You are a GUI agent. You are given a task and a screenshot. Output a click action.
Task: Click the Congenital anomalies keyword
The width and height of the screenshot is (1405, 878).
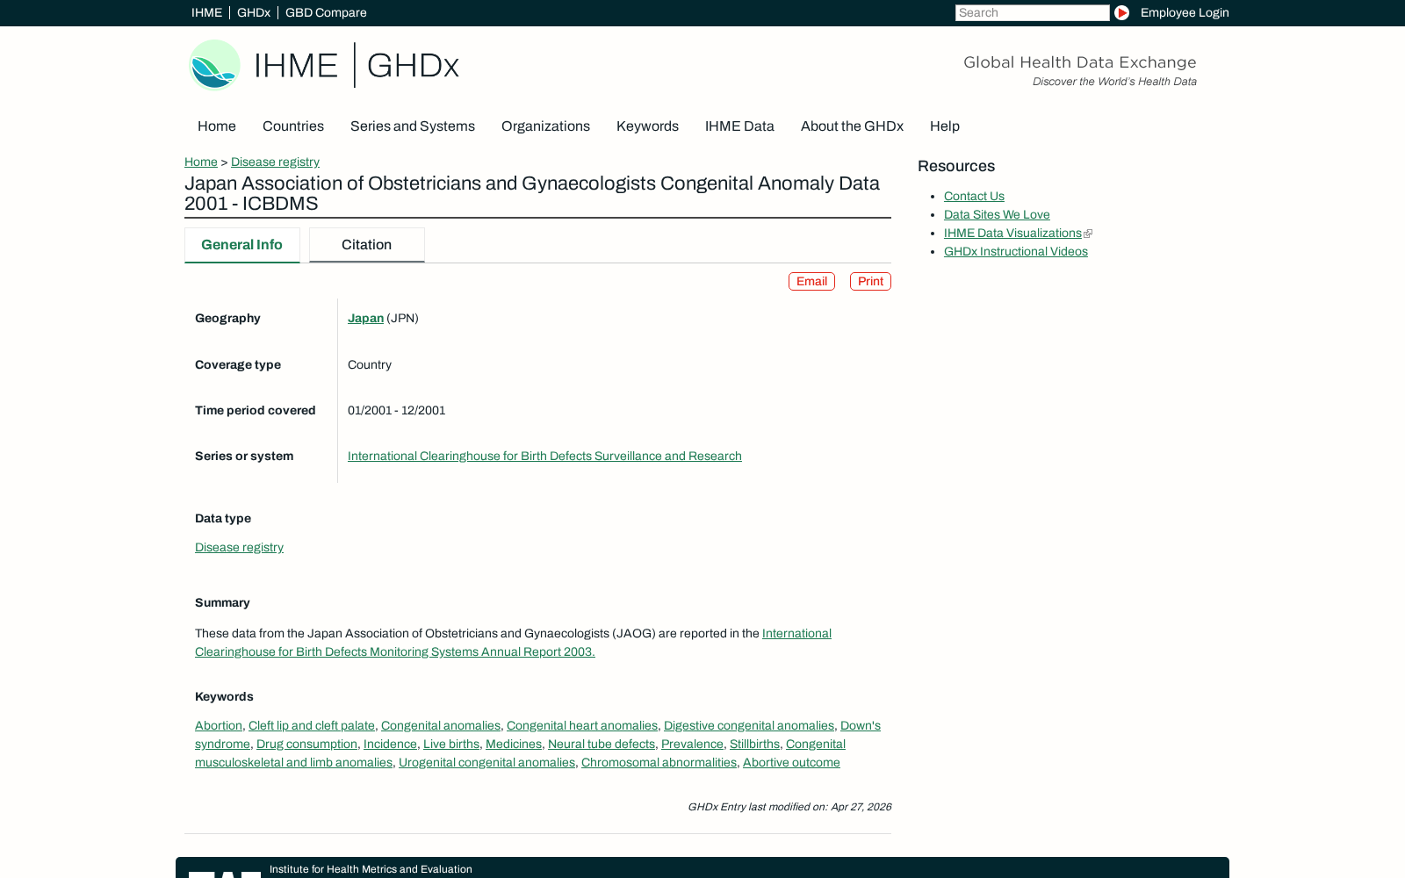[441, 725]
